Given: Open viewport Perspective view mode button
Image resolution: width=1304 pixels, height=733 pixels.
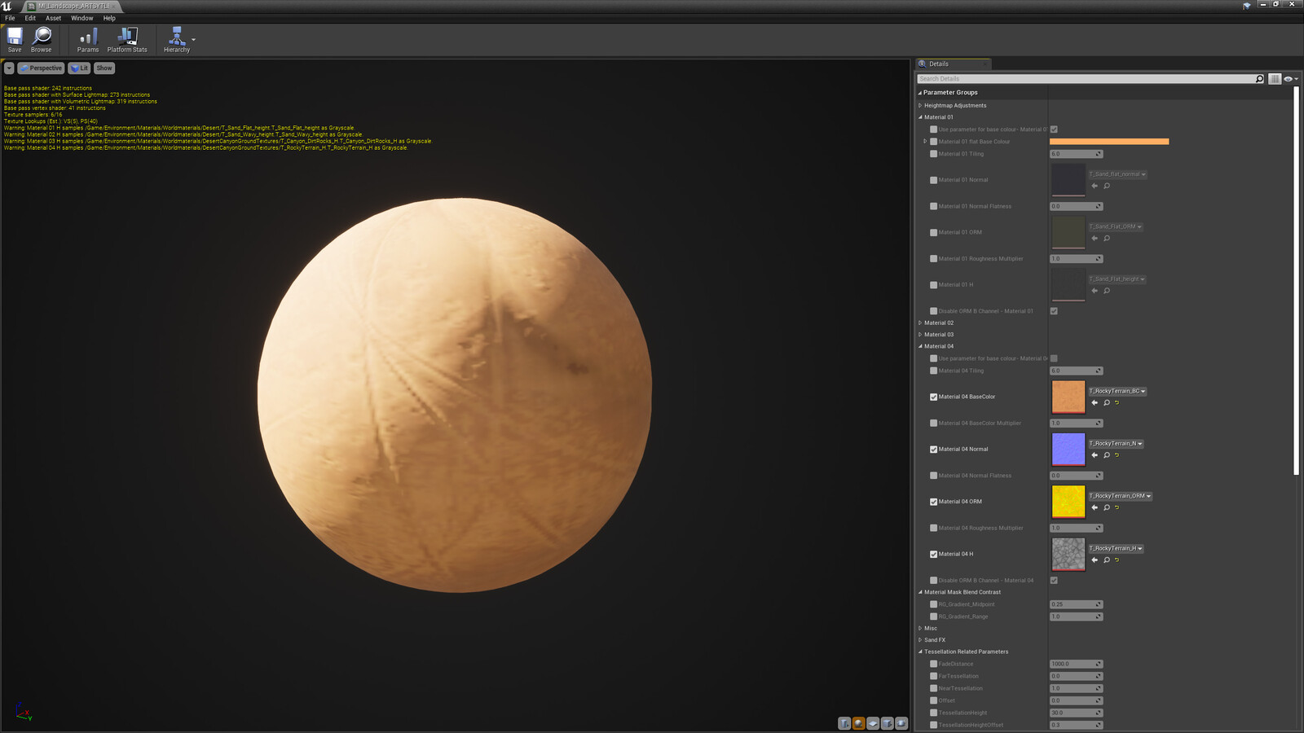Looking at the screenshot, I should coord(41,68).
